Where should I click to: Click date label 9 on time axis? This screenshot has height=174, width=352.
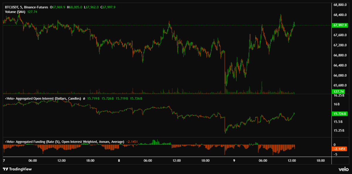coord(234,161)
